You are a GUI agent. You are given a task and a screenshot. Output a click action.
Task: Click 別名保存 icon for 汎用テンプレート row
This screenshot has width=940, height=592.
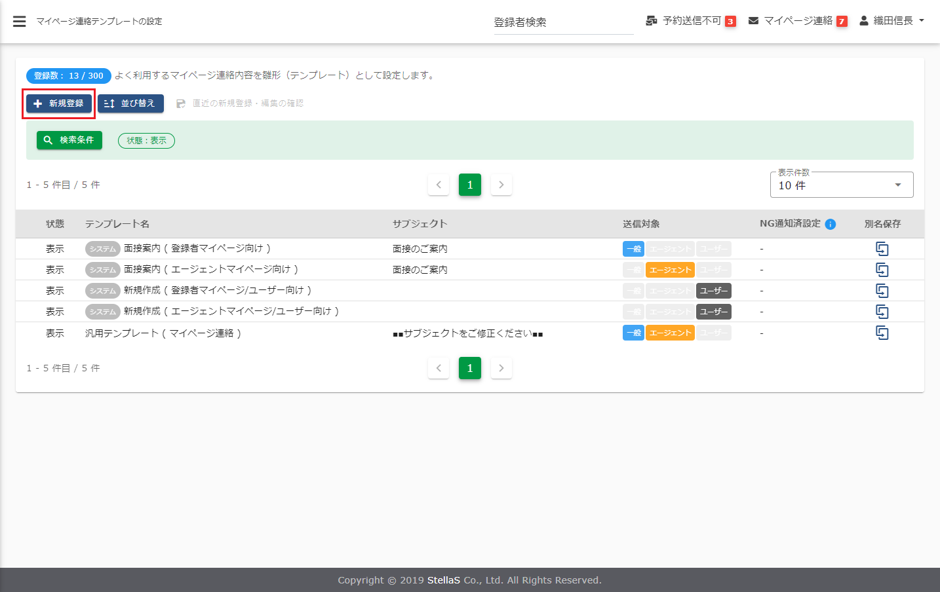click(882, 333)
